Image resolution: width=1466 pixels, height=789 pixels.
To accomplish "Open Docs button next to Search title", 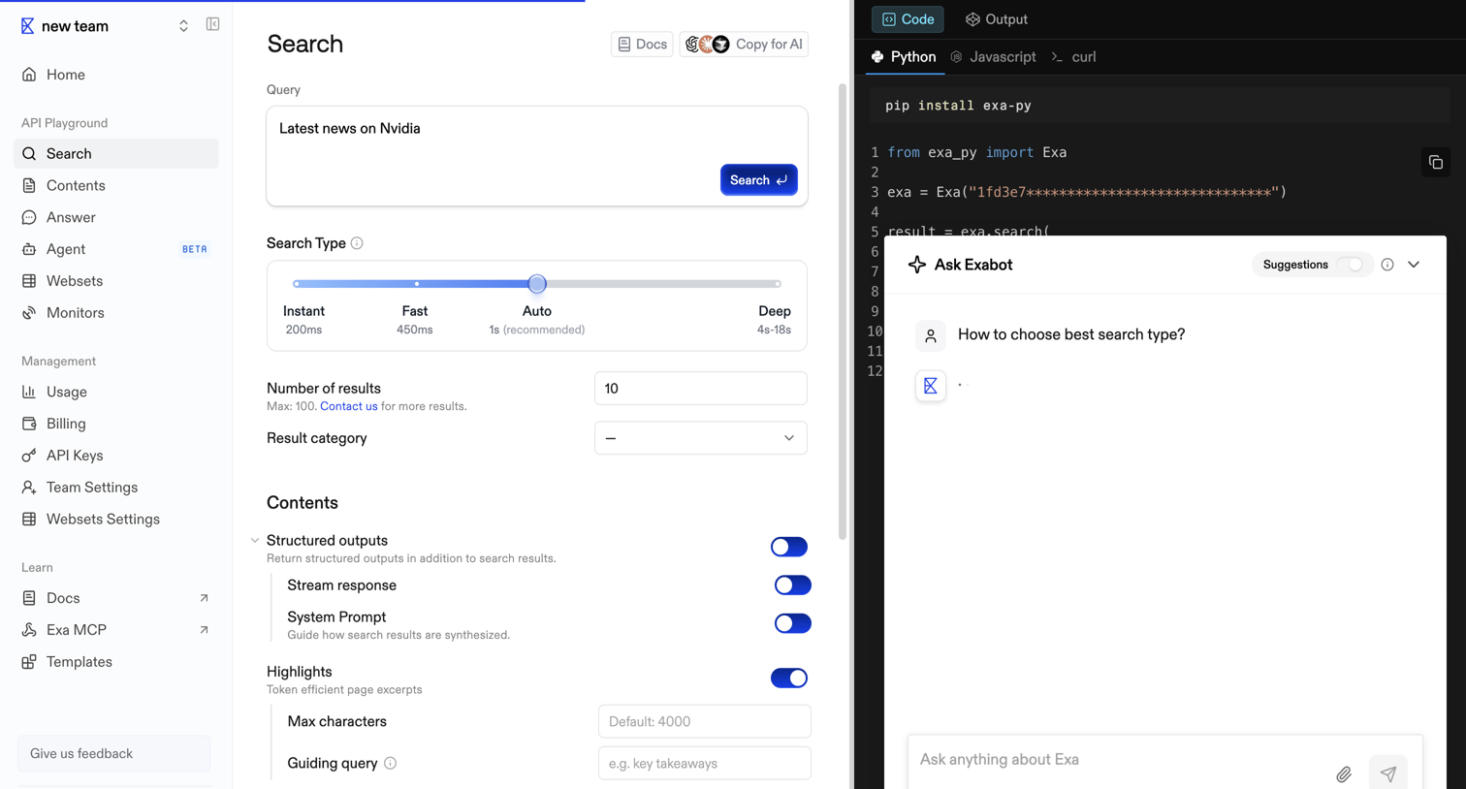I will point(642,45).
